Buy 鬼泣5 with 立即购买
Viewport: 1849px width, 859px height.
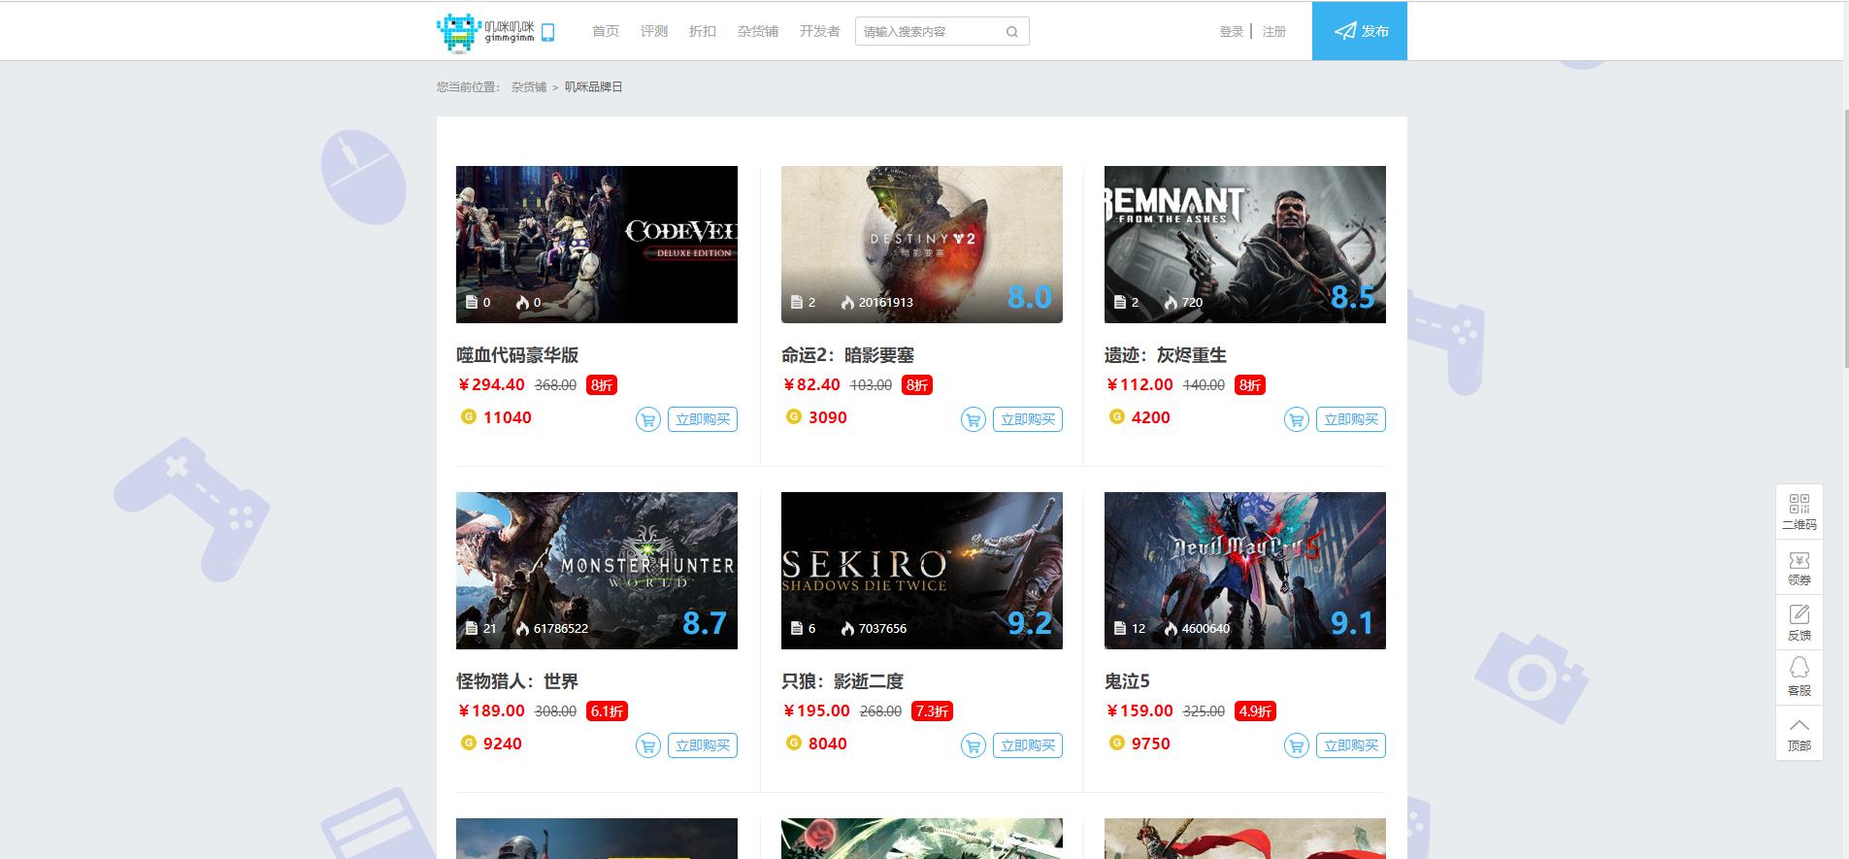pos(1351,745)
